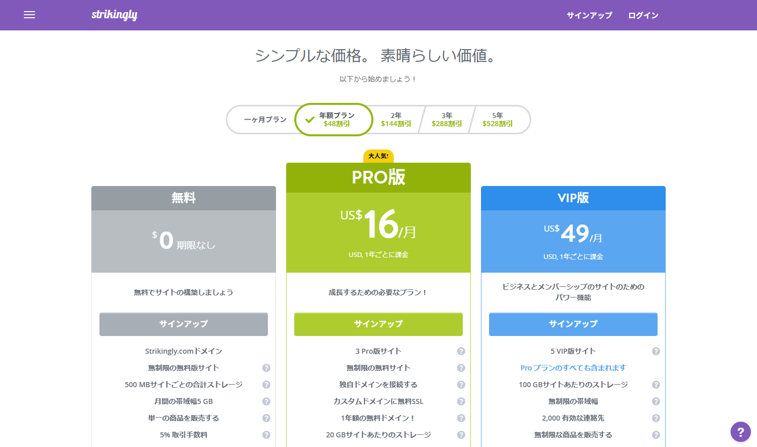Open the hamburger navigation menu
The width and height of the screenshot is (757, 447).
tap(29, 15)
